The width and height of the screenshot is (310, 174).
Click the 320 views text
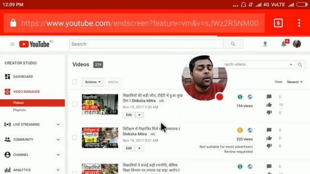pos(245,139)
